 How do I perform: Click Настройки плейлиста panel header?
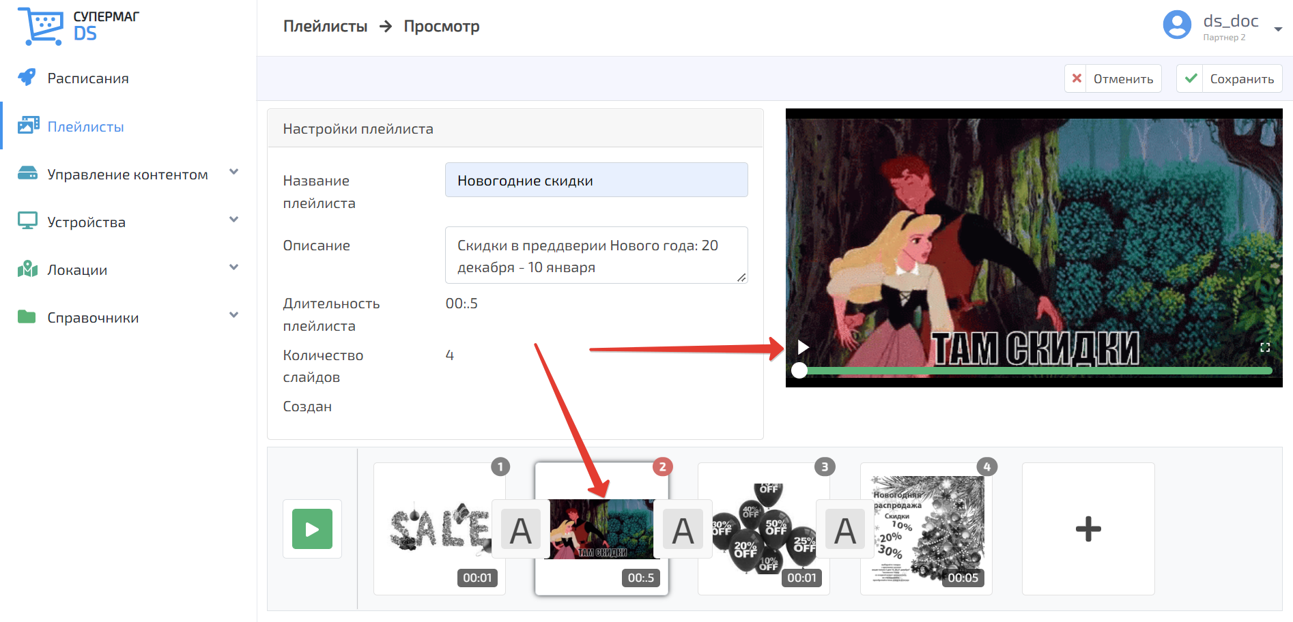click(515, 128)
